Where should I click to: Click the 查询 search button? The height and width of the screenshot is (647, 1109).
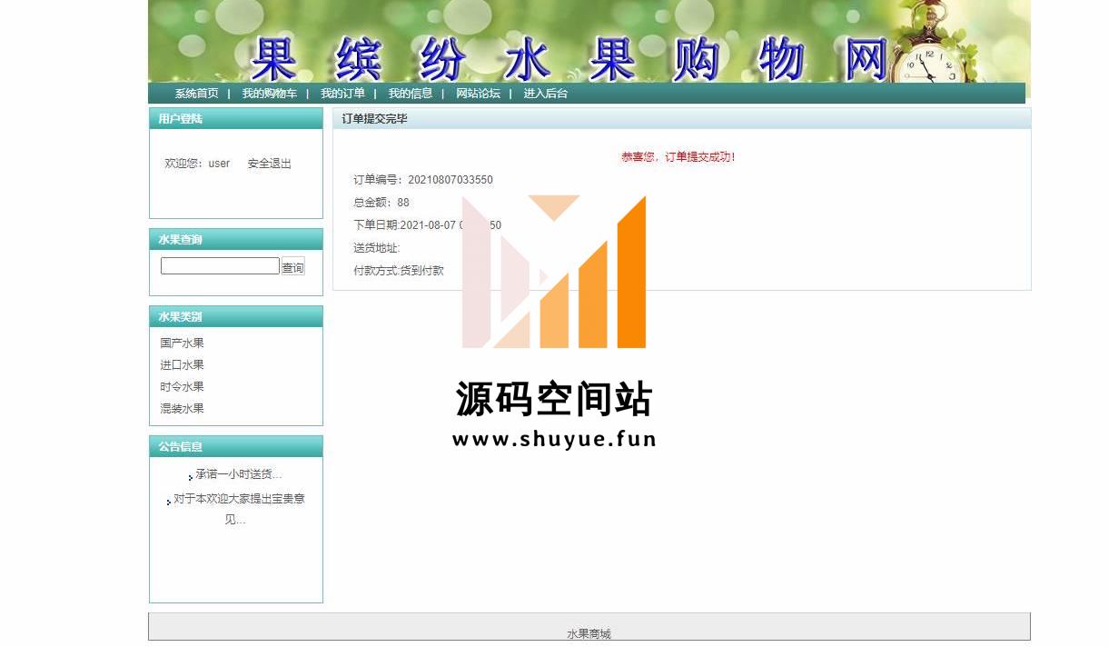292,267
